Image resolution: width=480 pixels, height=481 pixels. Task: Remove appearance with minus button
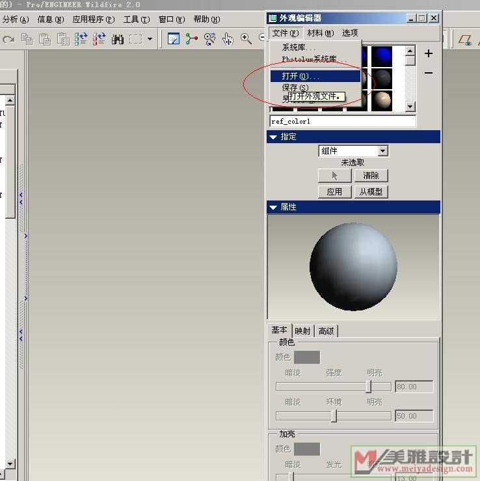coord(429,73)
